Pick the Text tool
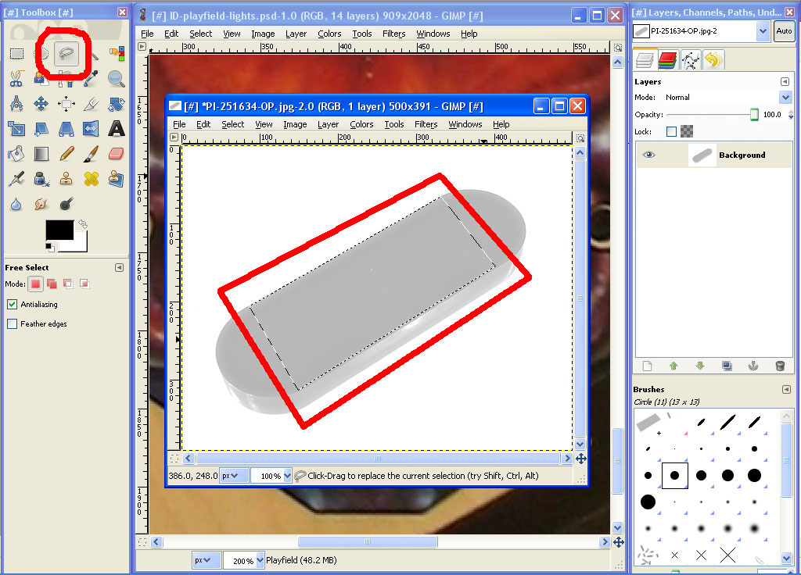This screenshot has height=575, width=801. pyautogui.click(x=116, y=128)
